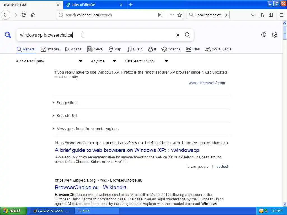Screen dimensions: 287x215
Task: Click the browser search box text
Action: pos(208,15)
